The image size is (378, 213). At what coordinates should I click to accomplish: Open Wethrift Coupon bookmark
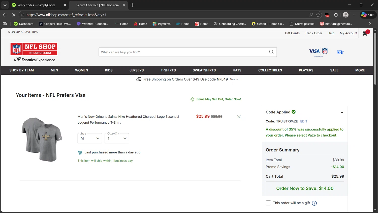(x=92, y=24)
